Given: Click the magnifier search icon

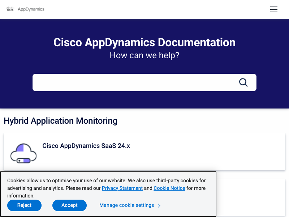Looking at the screenshot, I should (243, 82).
